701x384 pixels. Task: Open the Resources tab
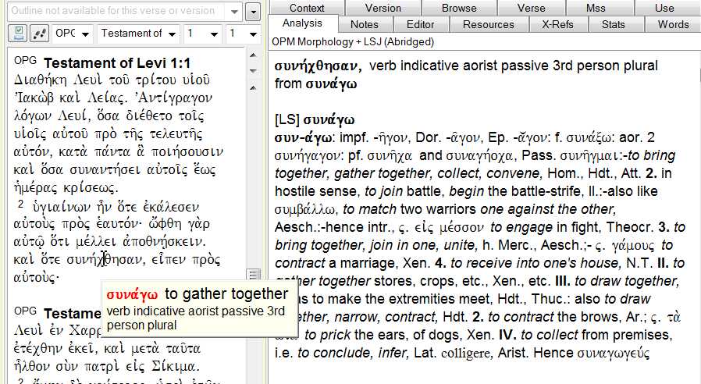pos(488,24)
